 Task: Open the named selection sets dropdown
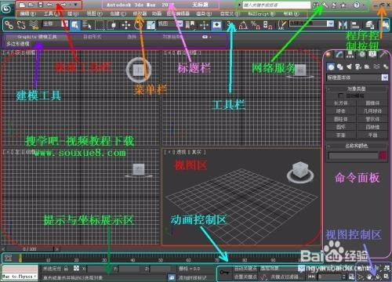(x=311, y=24)
